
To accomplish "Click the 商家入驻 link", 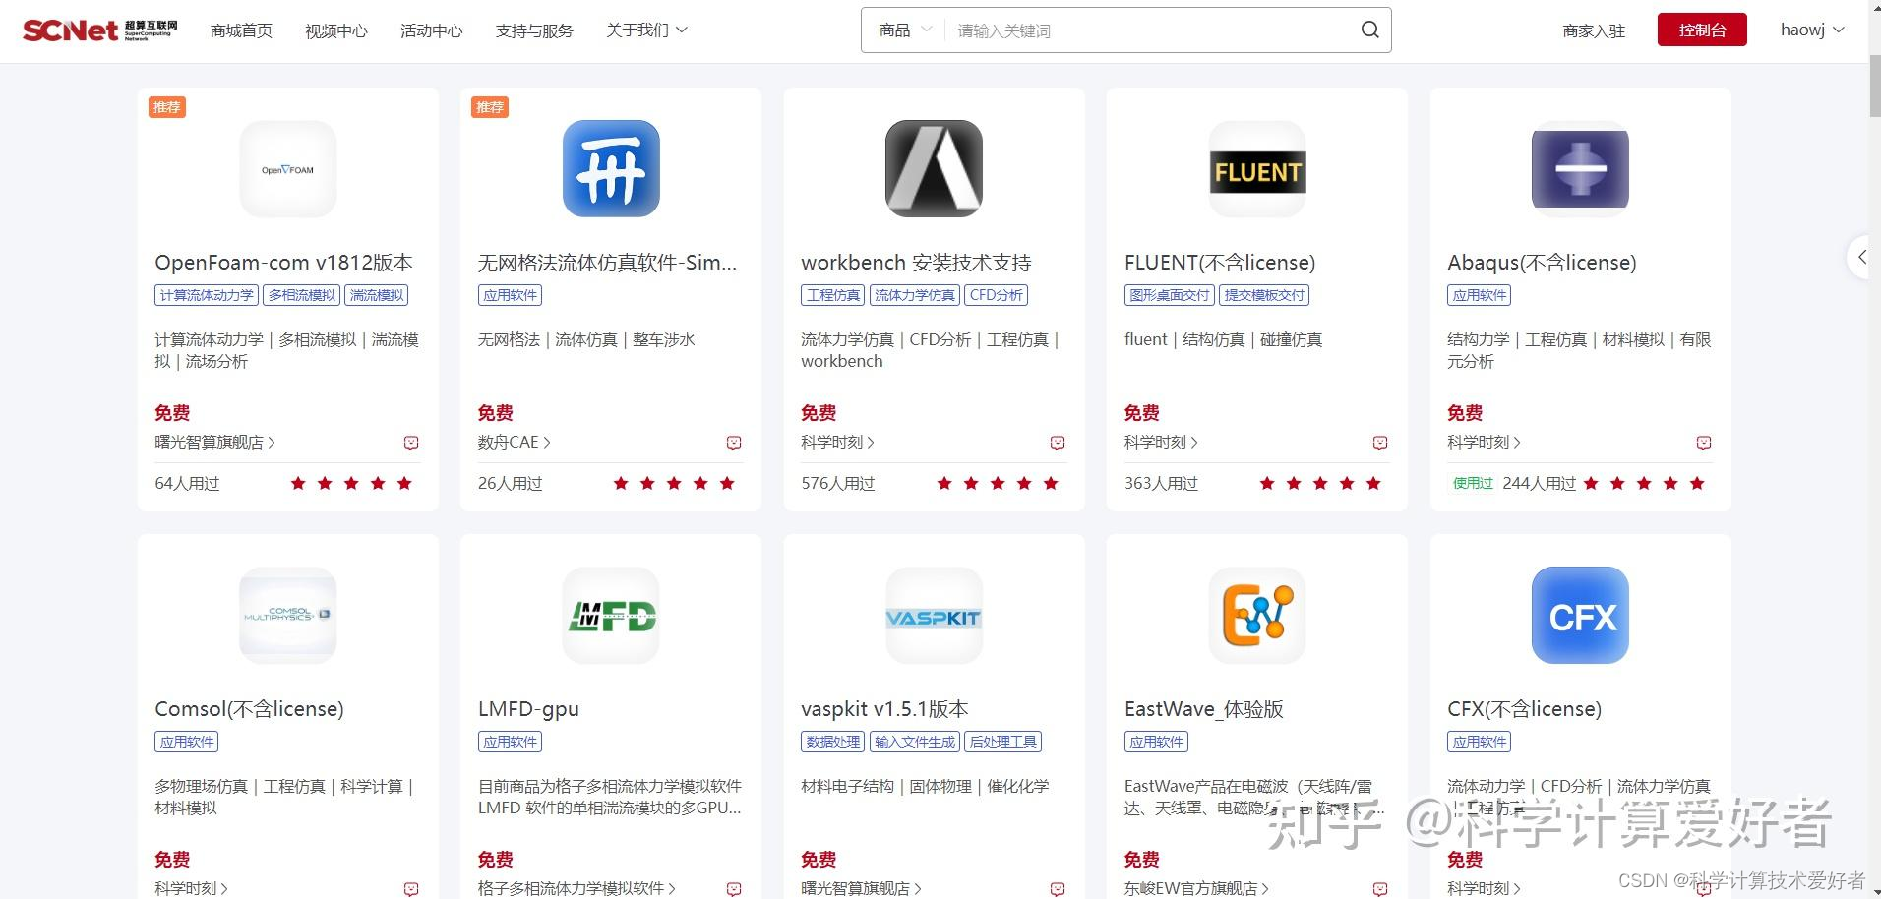I will (x=1594, y=30).
